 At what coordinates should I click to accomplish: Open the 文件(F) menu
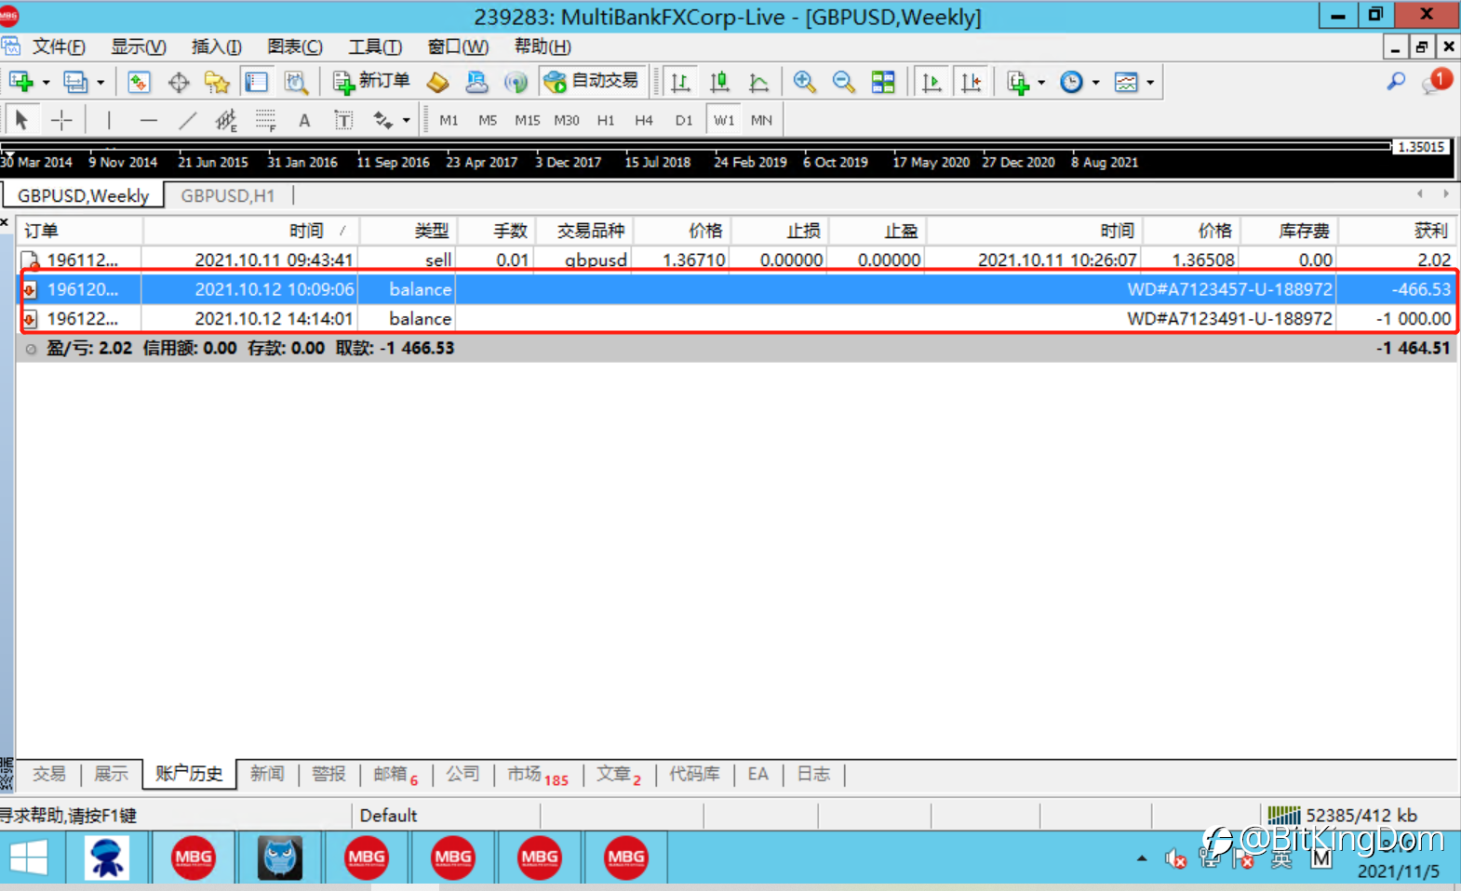[x=59, y=47]
